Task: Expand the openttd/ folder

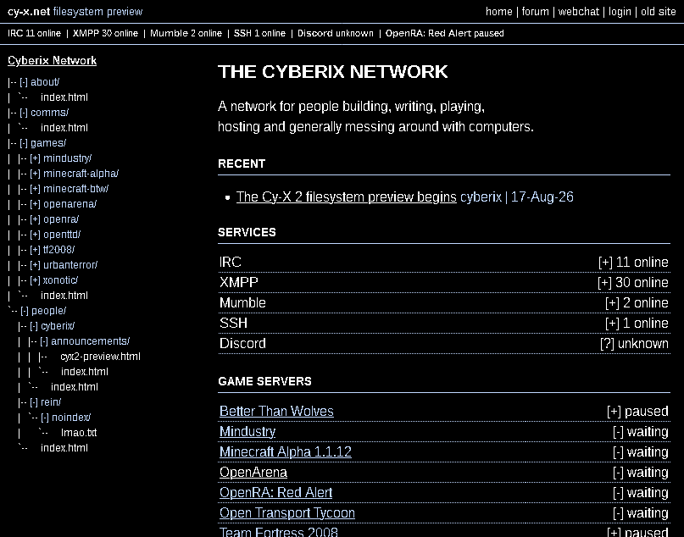Action: click(35, 235)
